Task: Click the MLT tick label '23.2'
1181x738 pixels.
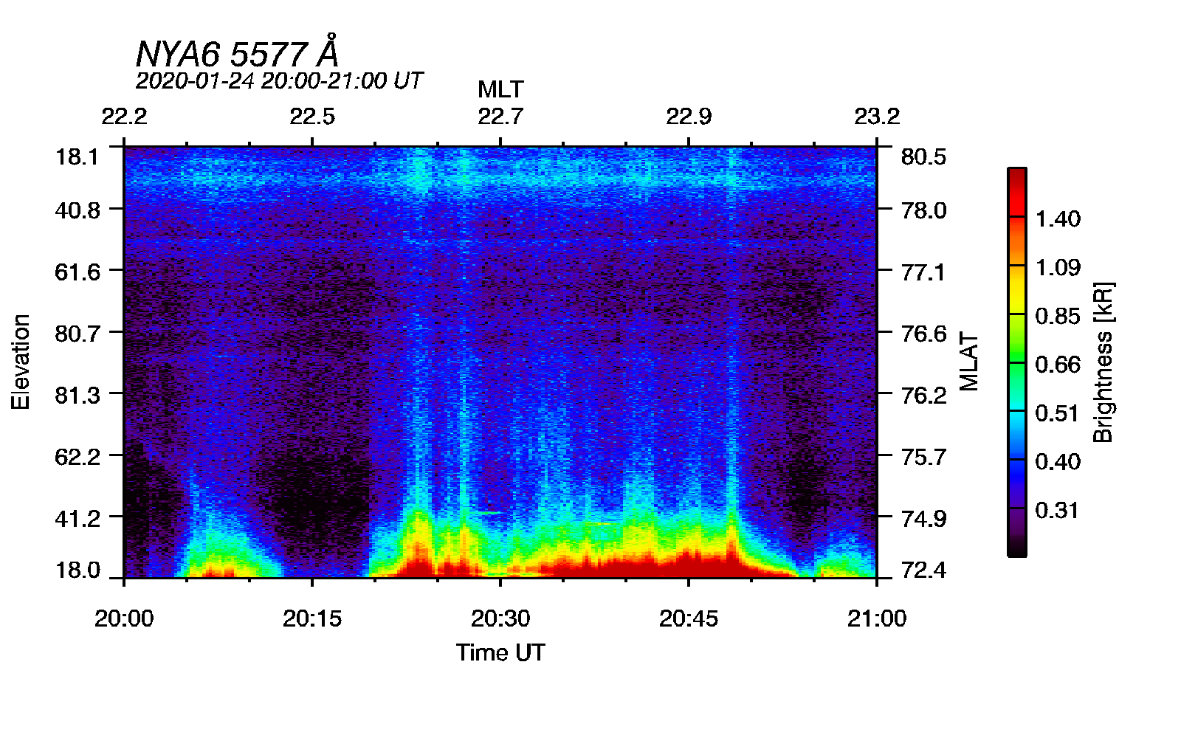Action: [877, 117]
